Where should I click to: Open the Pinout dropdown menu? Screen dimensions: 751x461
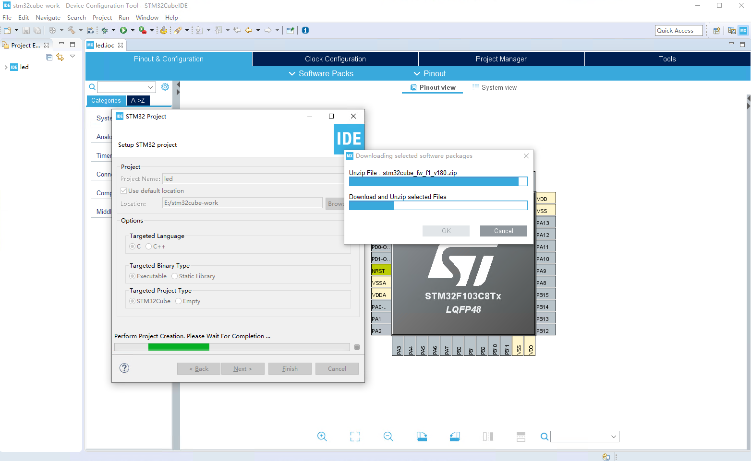tap(430, 73)
